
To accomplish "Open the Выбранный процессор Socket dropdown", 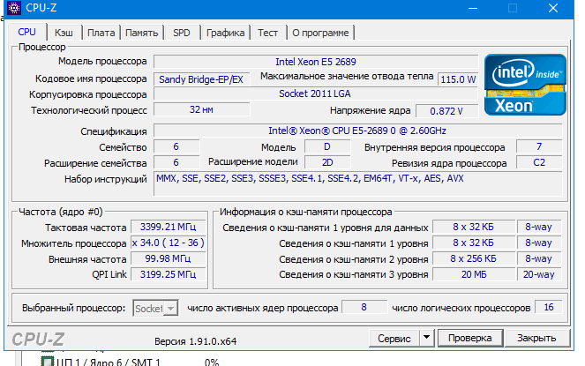I will (155, 308).
